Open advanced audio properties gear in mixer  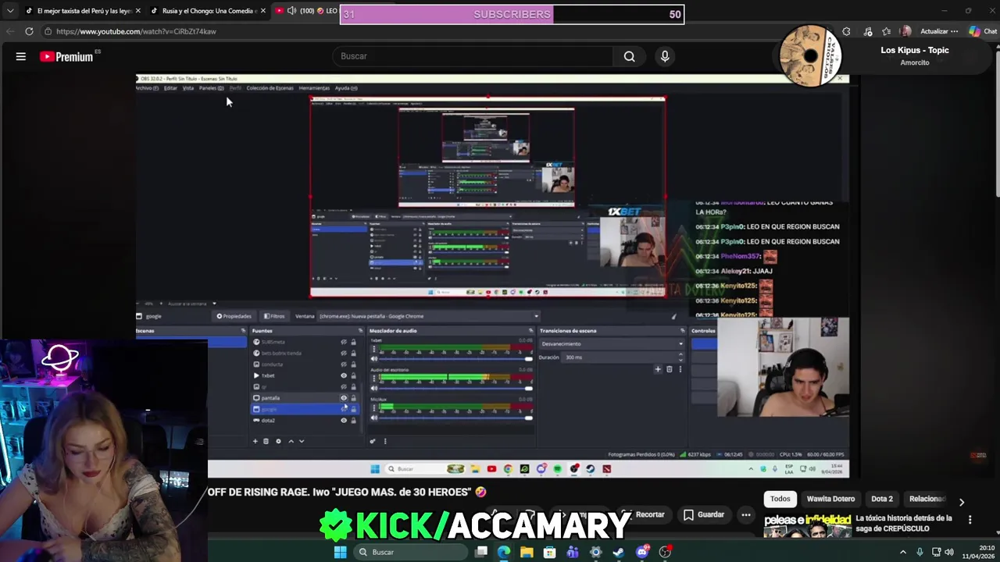(373, 441)
